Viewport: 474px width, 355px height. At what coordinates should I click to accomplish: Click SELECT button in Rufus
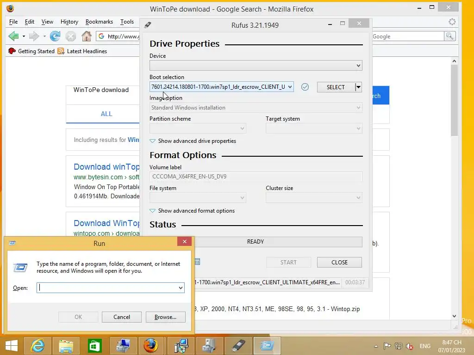click(x=336, y=87)
